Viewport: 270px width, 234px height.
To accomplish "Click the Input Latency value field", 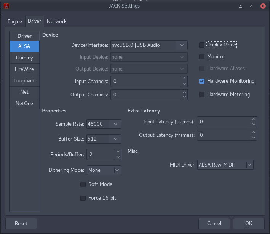I will 224,122.
